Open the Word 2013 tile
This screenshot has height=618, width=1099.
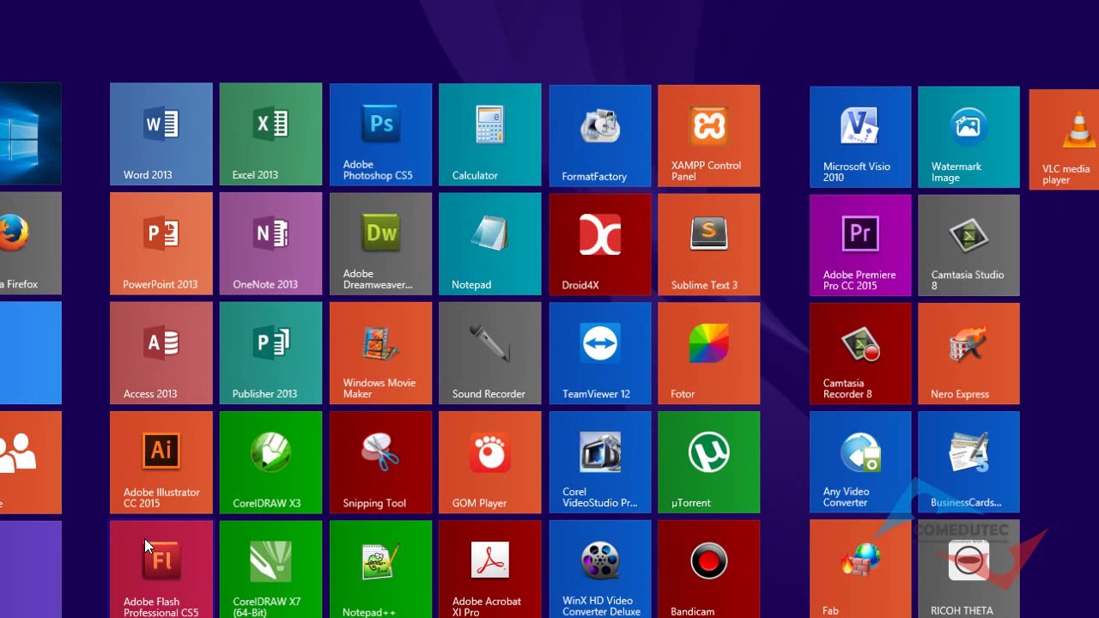coord(161,134)
